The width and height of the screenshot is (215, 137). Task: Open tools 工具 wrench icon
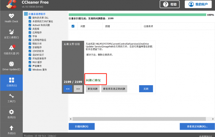coord(11,96)
